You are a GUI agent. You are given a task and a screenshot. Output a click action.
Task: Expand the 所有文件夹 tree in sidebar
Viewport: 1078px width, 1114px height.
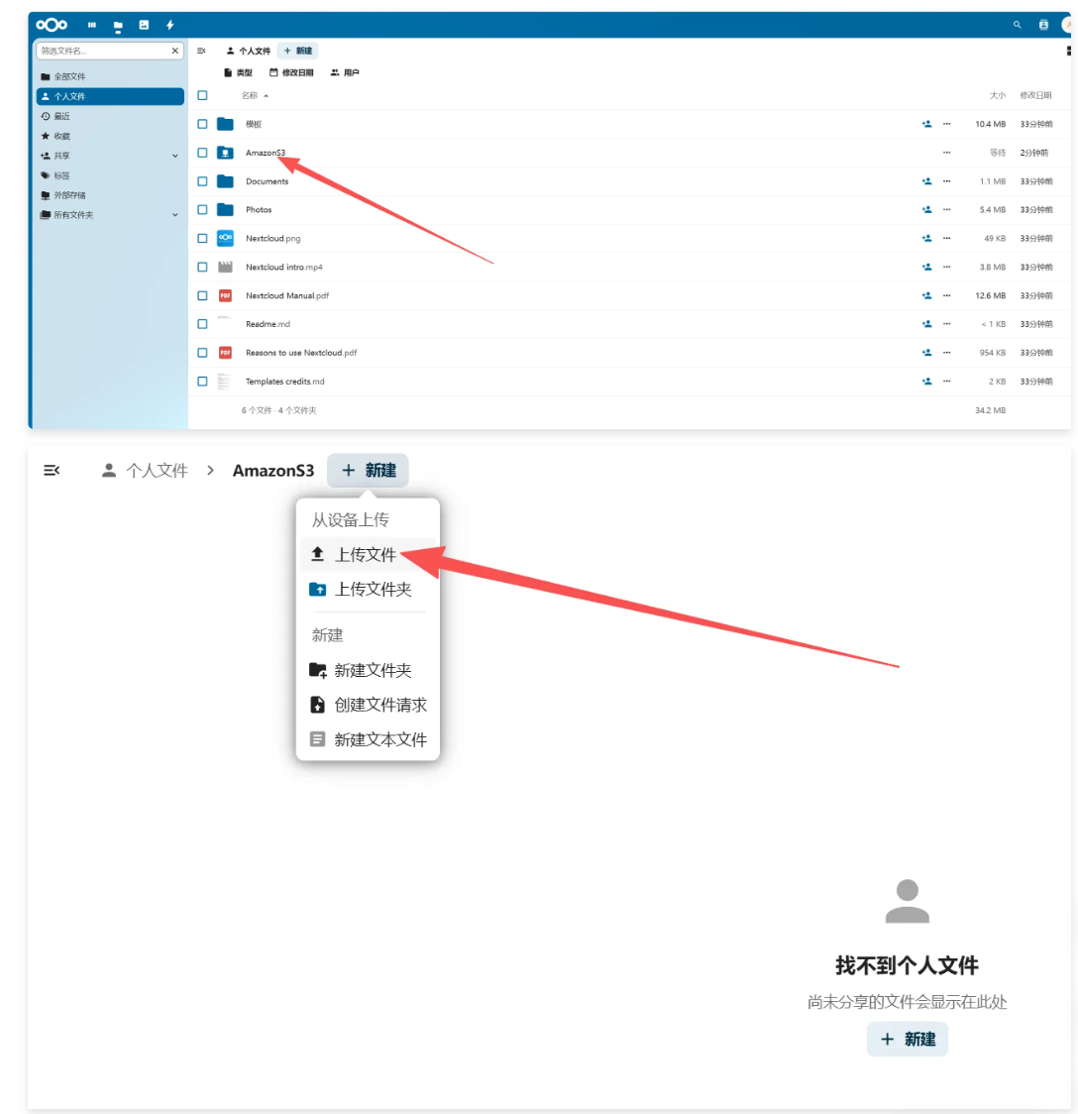175,215
